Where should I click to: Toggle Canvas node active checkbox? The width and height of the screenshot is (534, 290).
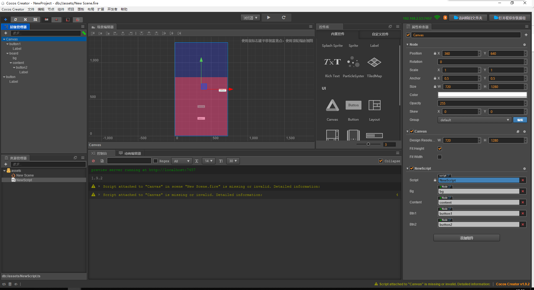(408, 35)
